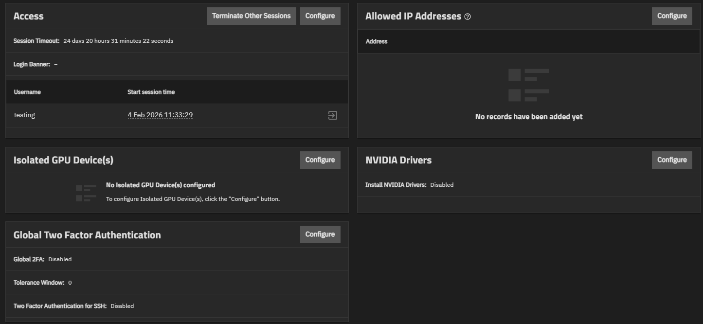Configure the Allowed IP Addresses list

point(671,16)
